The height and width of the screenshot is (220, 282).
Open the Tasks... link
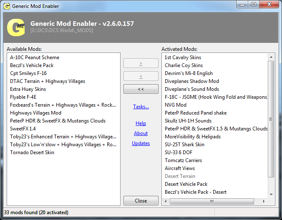coord(141,107)
